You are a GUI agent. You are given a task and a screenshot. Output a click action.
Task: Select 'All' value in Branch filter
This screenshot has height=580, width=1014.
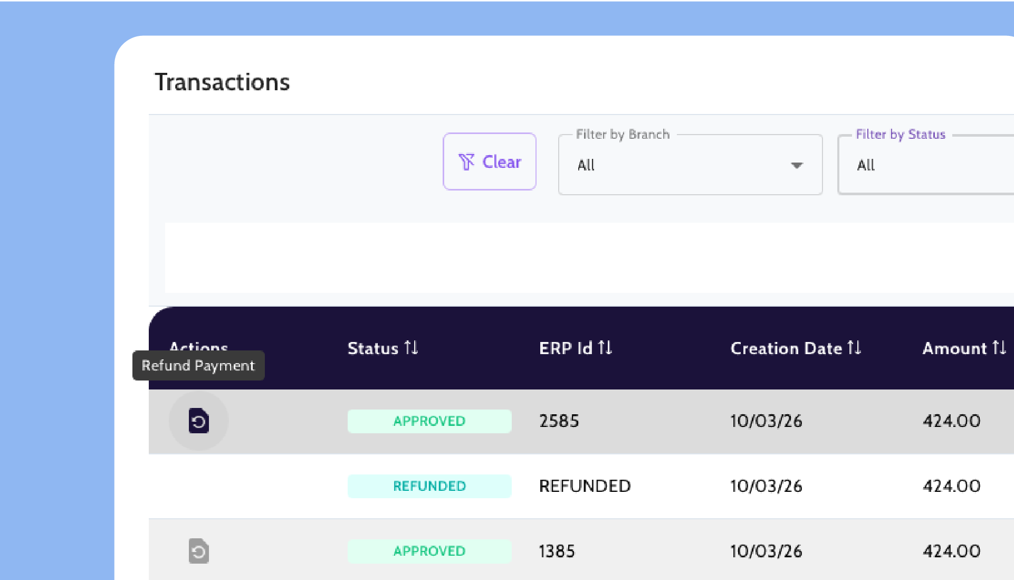point(586,166)
